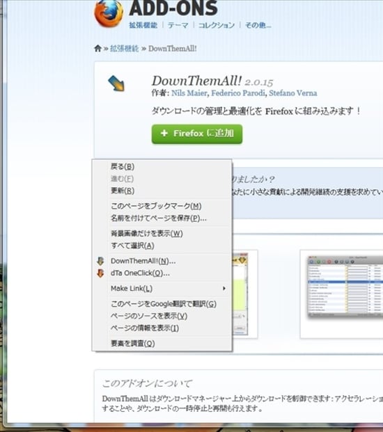Click the Firefox logo icon
The height and width of the screenshot is (432, 383).
click(109, 13)
